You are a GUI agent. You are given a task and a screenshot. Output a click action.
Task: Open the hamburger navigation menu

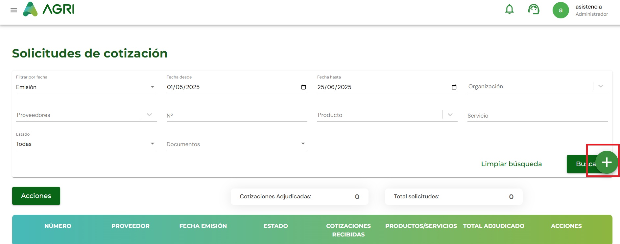click(x=14, y=10)
